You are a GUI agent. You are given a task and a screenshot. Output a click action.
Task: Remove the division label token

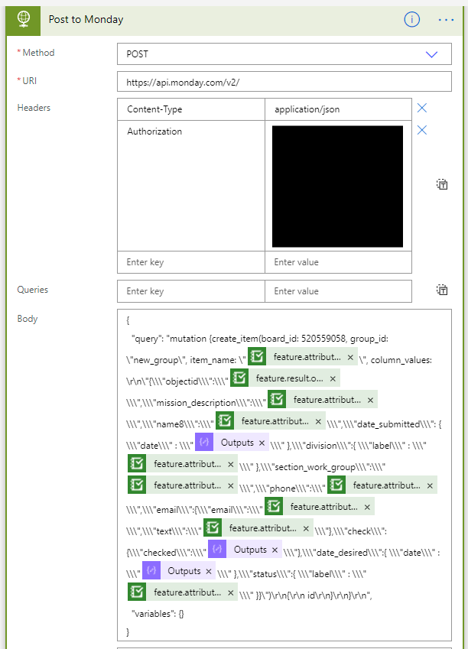point(231,465)
